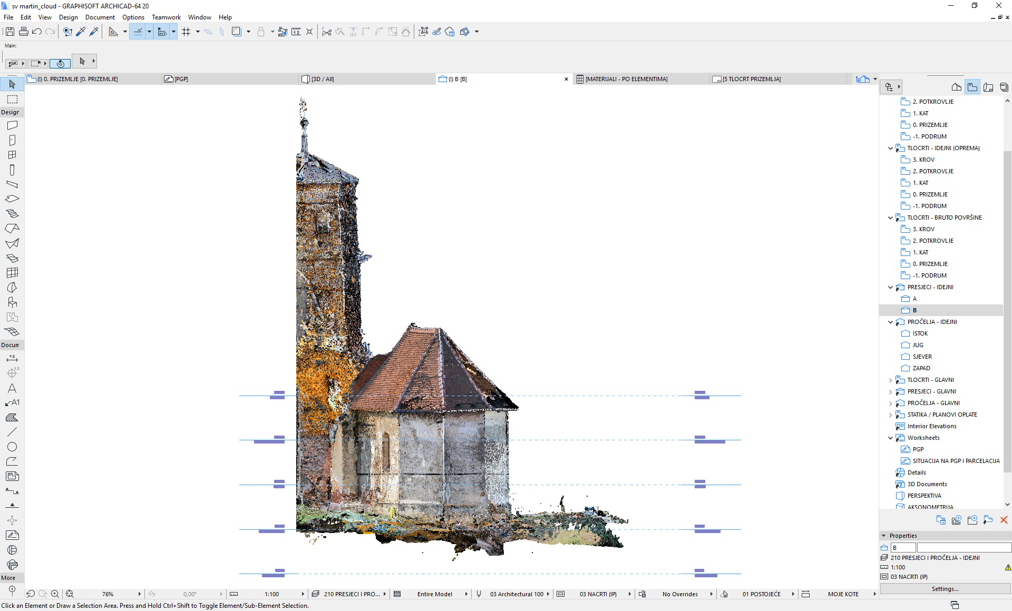1012x611 pixels.
Task: Open the Teamwork menu
Action: (x=166, y=17)
